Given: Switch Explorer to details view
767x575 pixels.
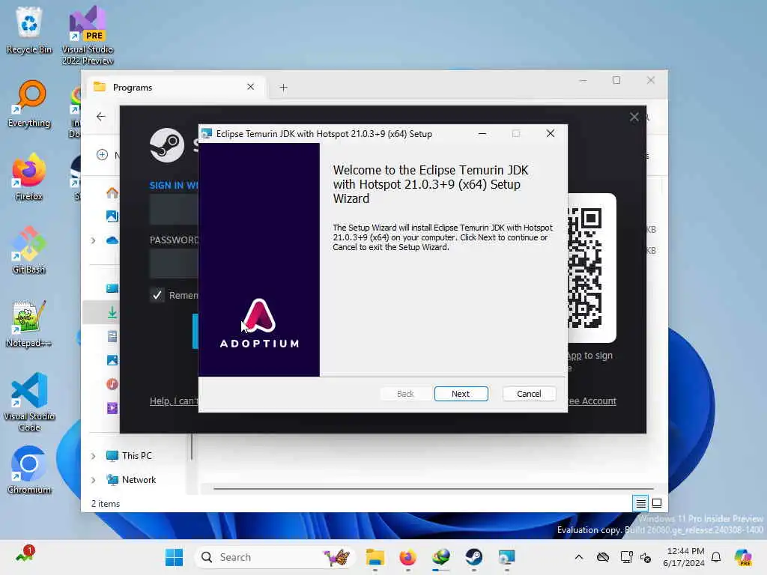Looking at the screenshot, I should point(640,502).
